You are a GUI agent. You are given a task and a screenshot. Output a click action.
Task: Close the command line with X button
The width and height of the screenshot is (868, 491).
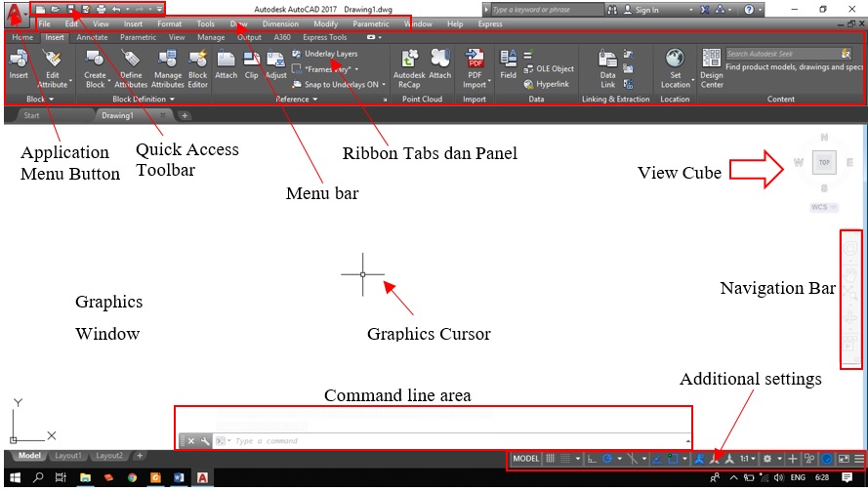[x=191, y=441]
